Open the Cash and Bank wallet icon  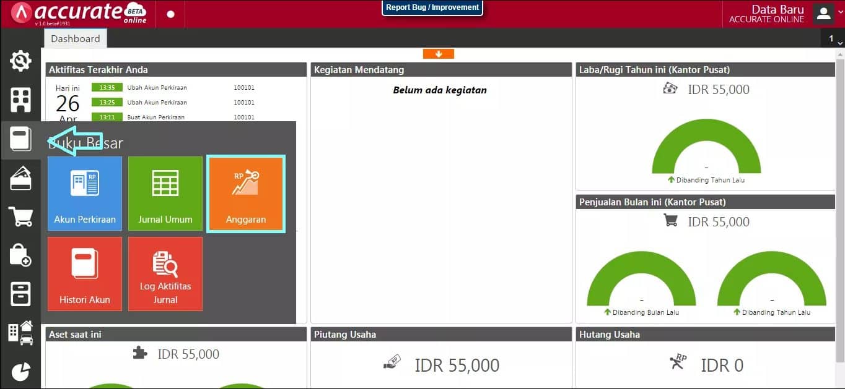click(x=20, y=178)
